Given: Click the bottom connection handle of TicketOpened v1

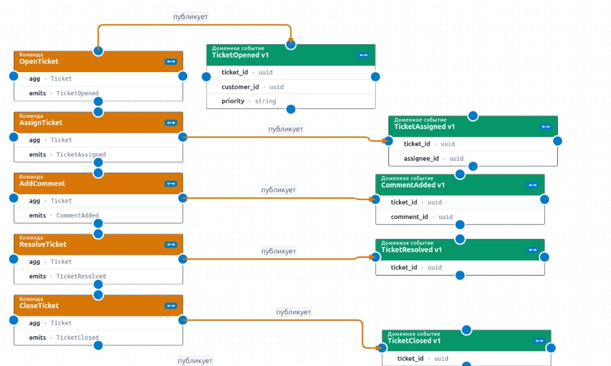Looking at the screenshot, I should point(291,109).
